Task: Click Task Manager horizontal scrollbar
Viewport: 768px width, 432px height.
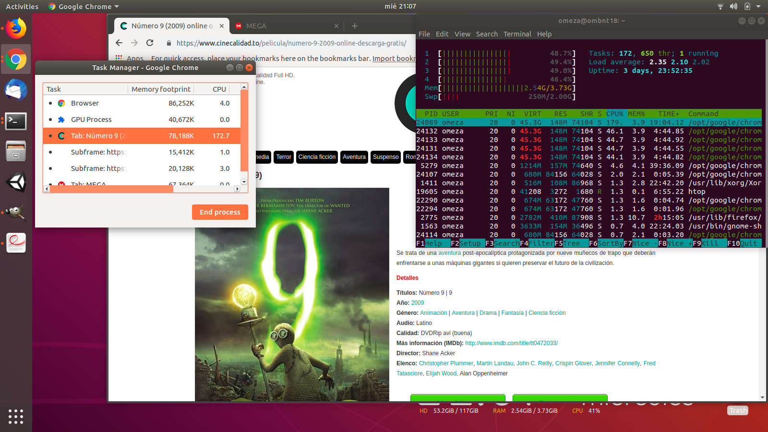Action: [x=111, y=189]
